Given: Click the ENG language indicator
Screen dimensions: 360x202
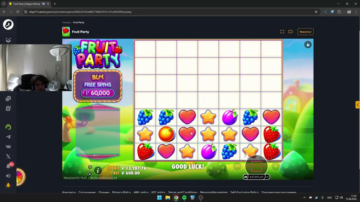Looking at the screenshot, I should tap(329, 198).
